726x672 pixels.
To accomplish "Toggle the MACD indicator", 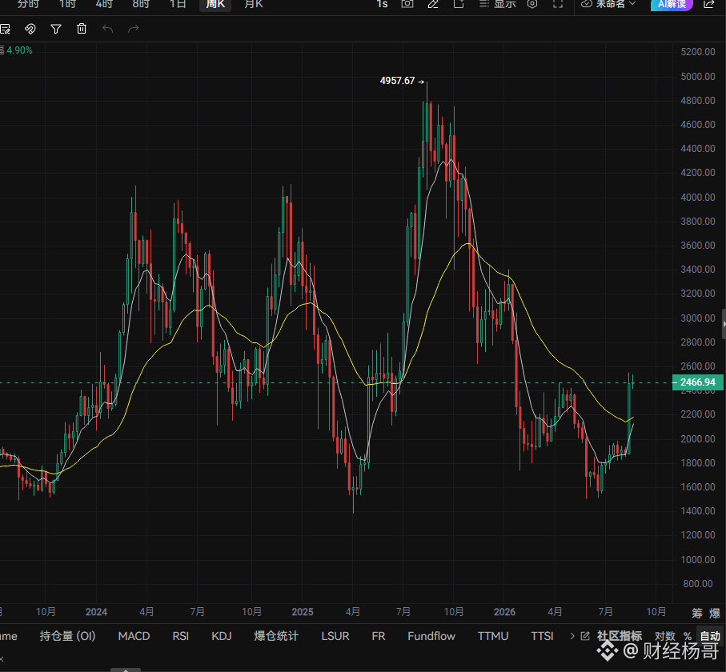I will (134, 636).
